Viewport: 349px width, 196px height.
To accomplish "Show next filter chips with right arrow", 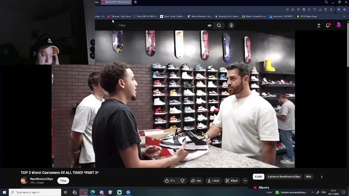I will pos(321,177).
